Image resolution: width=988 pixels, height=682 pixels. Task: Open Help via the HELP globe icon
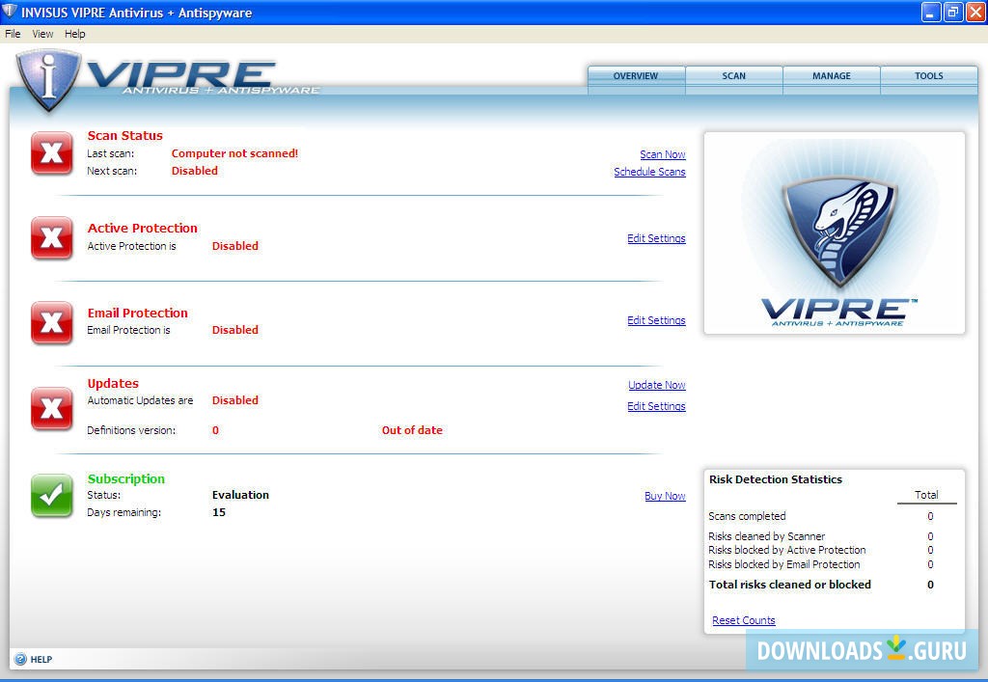point(21,659)
